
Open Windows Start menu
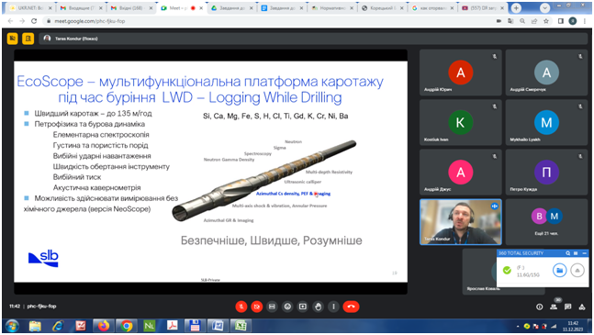(x=12, y=326)
